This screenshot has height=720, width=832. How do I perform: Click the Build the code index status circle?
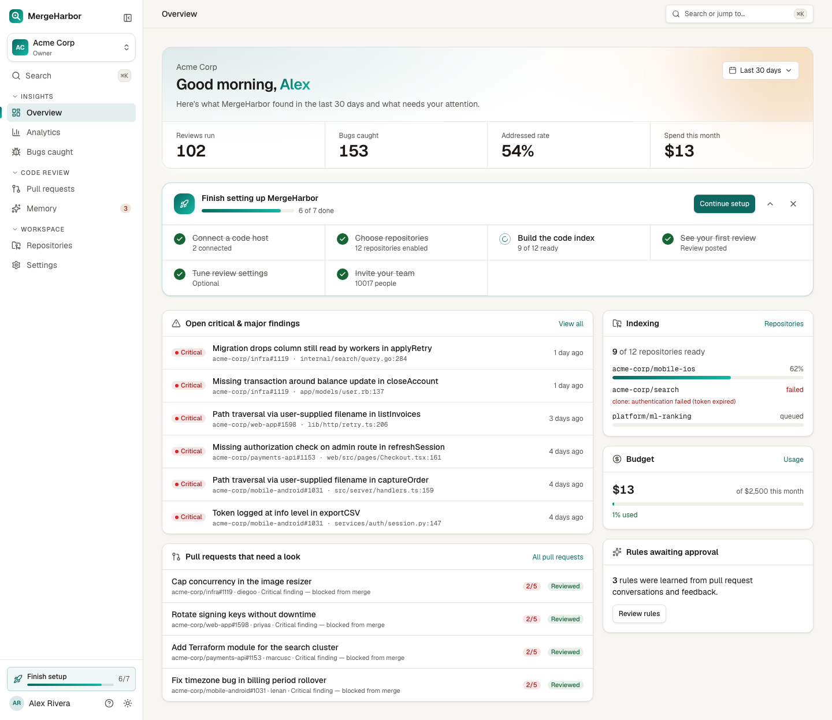coord(505,239)
